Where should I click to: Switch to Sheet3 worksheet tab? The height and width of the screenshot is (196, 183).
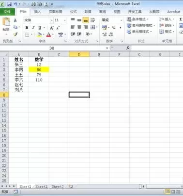click(x=58, y=186)
